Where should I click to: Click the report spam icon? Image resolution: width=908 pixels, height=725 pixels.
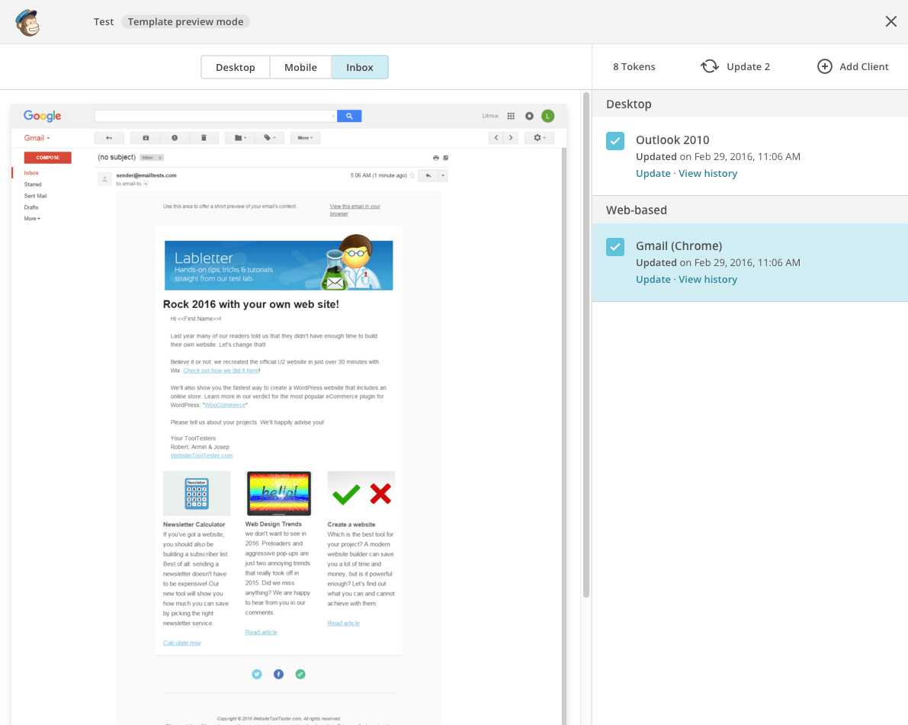[x=175, y=138]
